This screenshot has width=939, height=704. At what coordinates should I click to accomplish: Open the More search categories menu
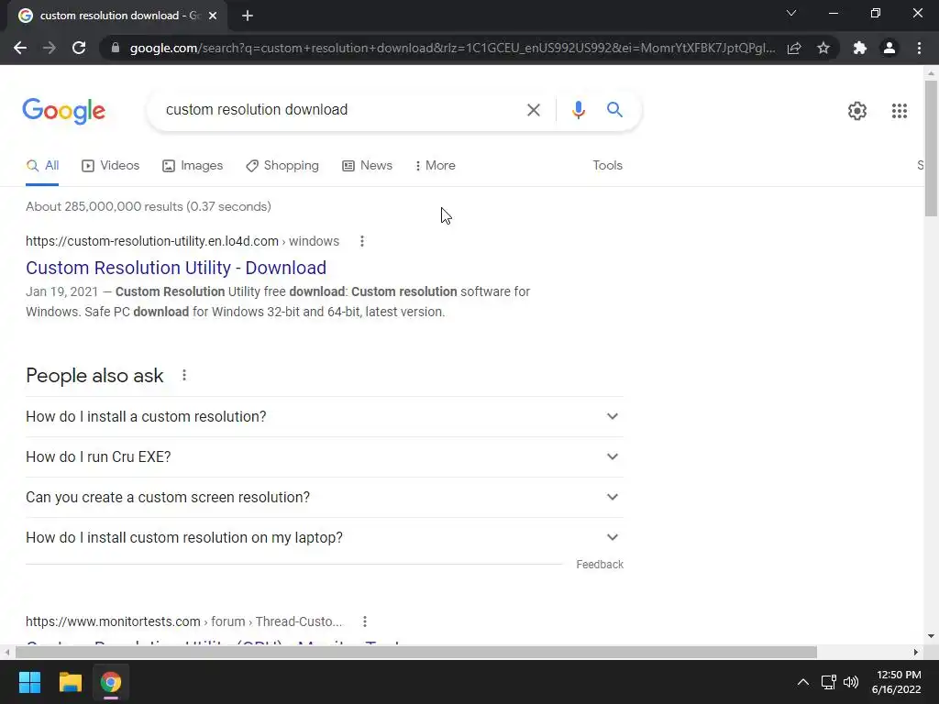click(x=436, y=166)
